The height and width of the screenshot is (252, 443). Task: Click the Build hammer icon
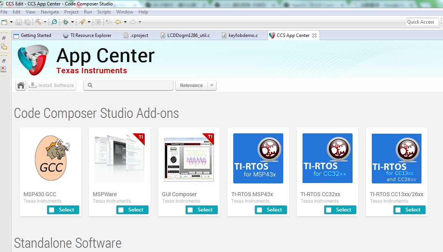point(38,22)
